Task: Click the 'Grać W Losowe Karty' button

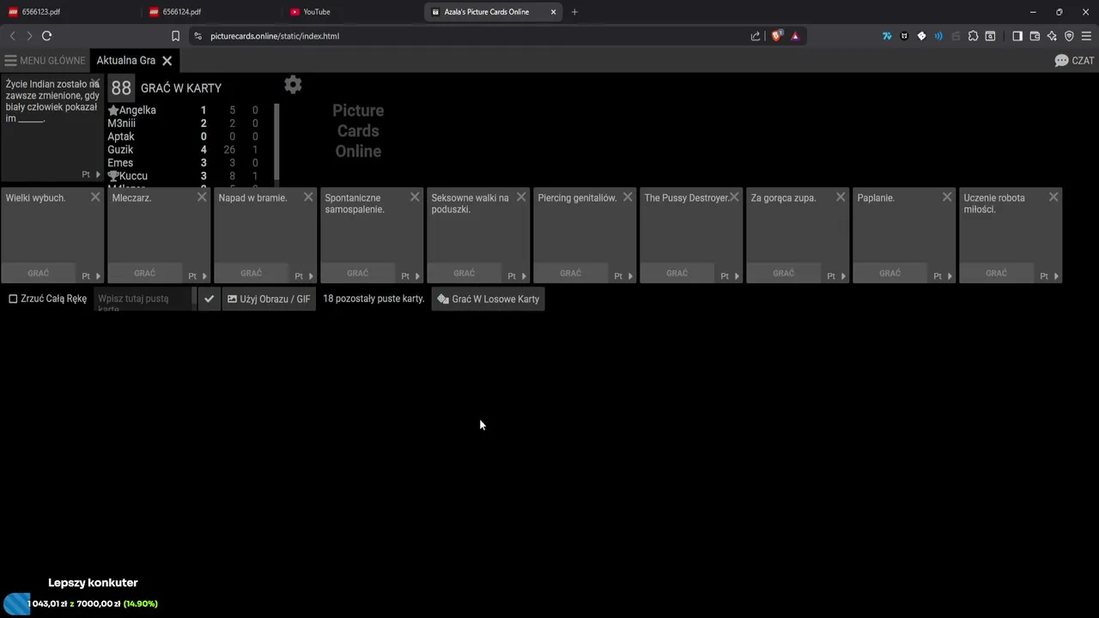Action: tap(488, 299)
